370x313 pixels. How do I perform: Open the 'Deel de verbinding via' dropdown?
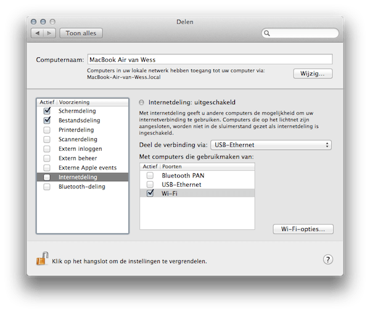[271, 145]
